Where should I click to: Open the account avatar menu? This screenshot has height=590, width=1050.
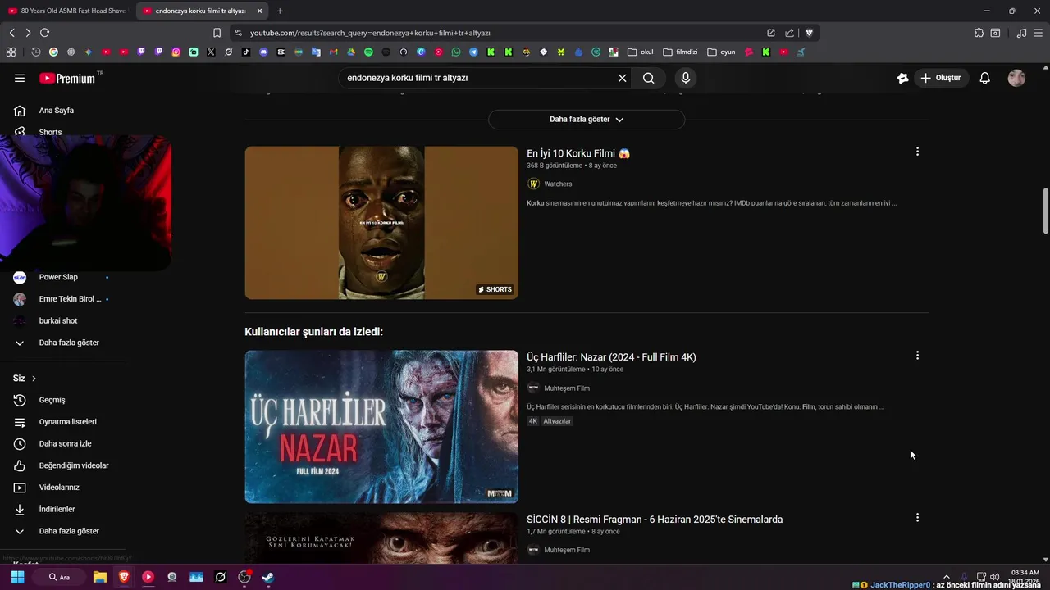click(1016, 78)
